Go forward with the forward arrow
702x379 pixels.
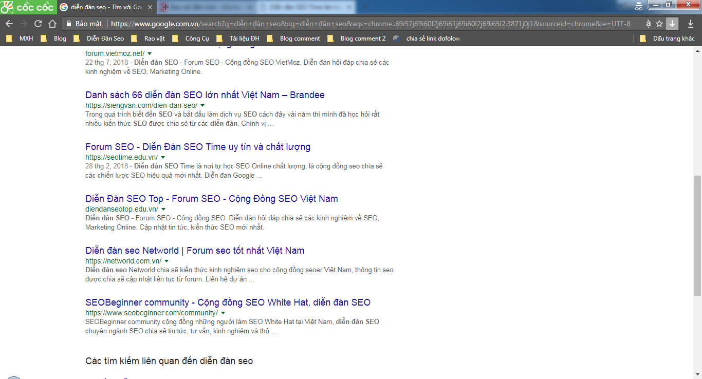point(24,24)
